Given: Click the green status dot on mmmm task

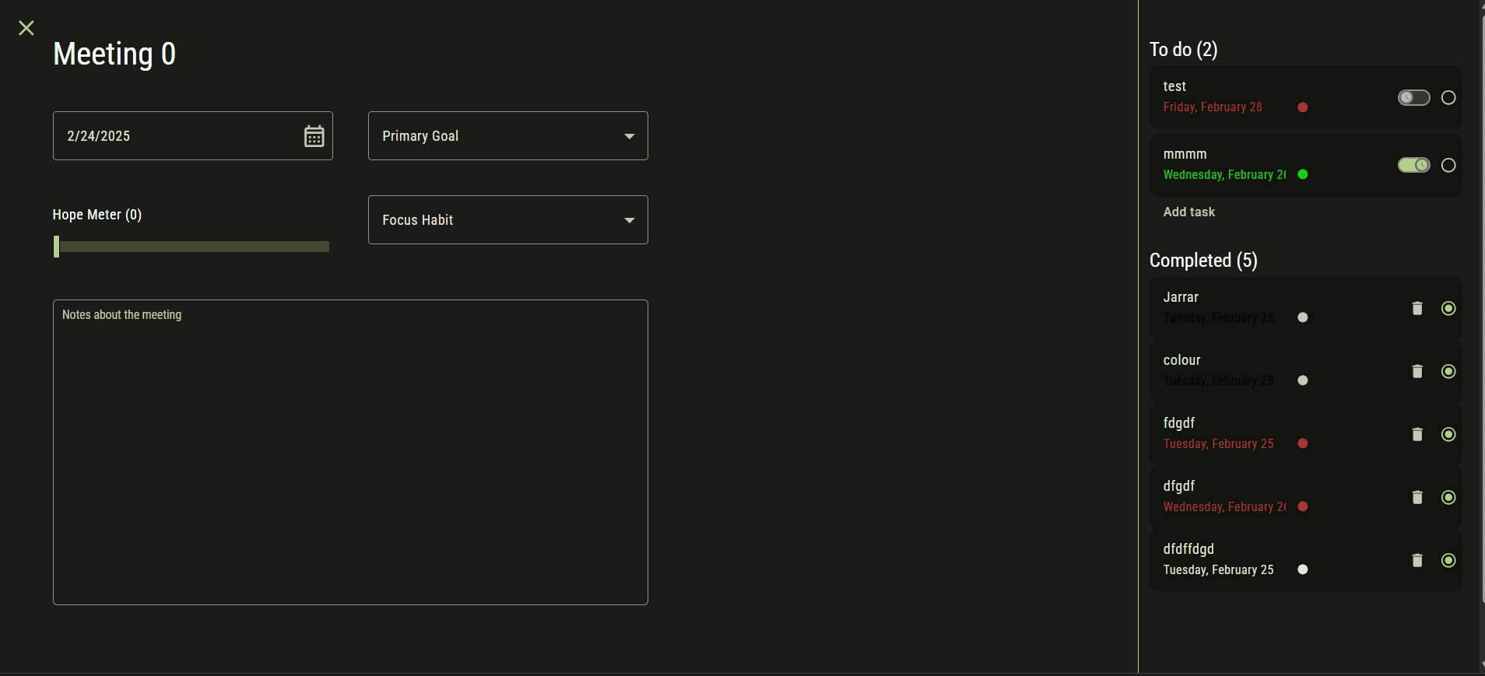Looking at the screenshot, I should (1303, 175).
